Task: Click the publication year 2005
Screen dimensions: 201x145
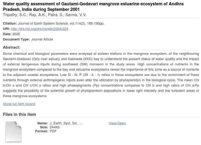Action: coord(16,34)
